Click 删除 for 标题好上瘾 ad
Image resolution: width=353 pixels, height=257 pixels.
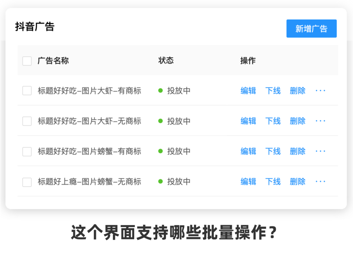coord(297,181)
